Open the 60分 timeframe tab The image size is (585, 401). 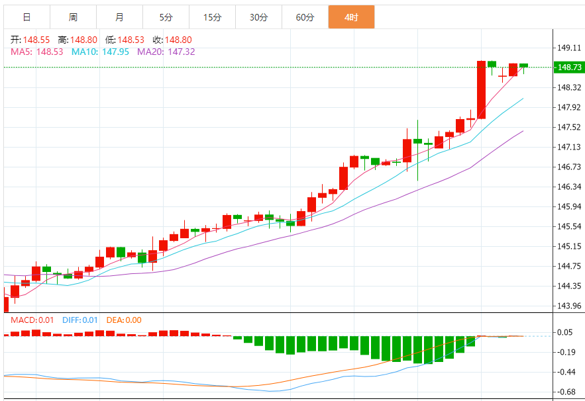305,17
